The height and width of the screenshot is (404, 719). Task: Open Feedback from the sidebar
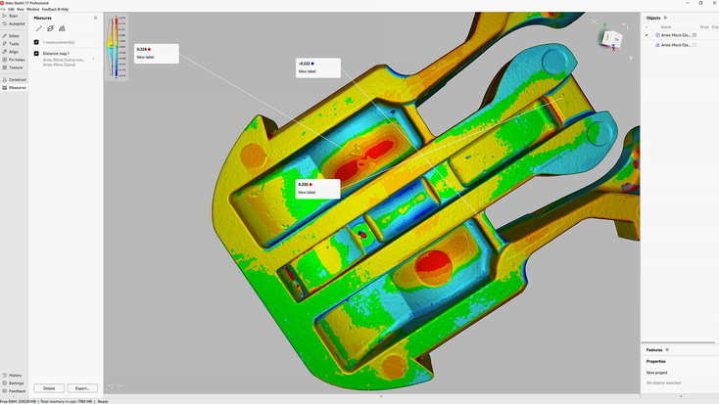(14, 391)
